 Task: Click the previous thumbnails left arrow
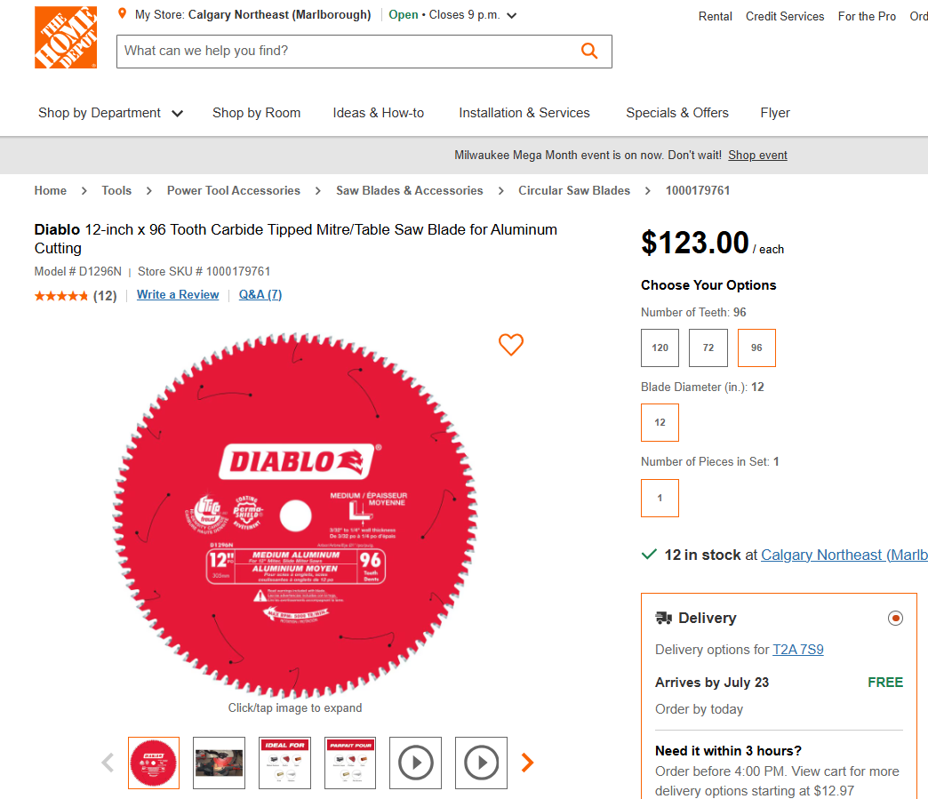point(108,763)
